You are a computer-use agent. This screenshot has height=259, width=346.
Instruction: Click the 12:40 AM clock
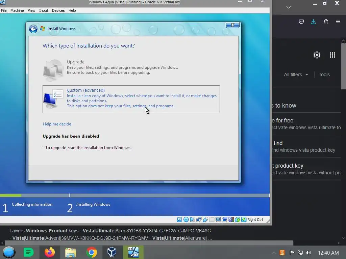(328, 253)
